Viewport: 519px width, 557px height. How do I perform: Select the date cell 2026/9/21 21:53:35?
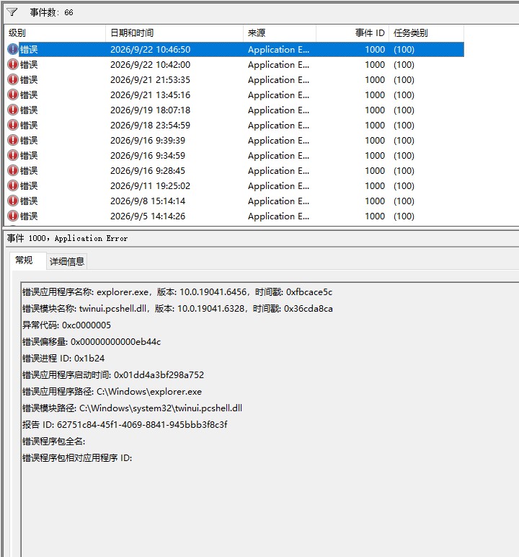pyautogui.click(x=150, y=79)
